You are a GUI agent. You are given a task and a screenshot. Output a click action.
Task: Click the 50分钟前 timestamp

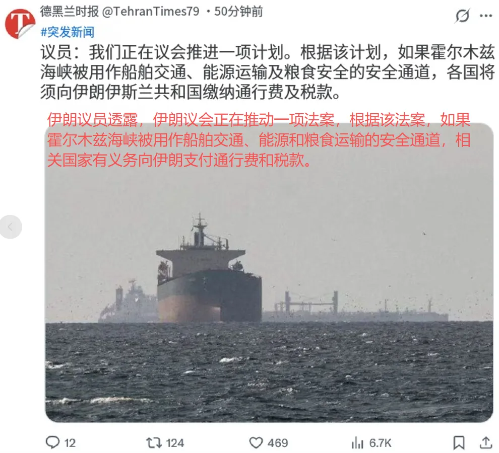point(238,12)
